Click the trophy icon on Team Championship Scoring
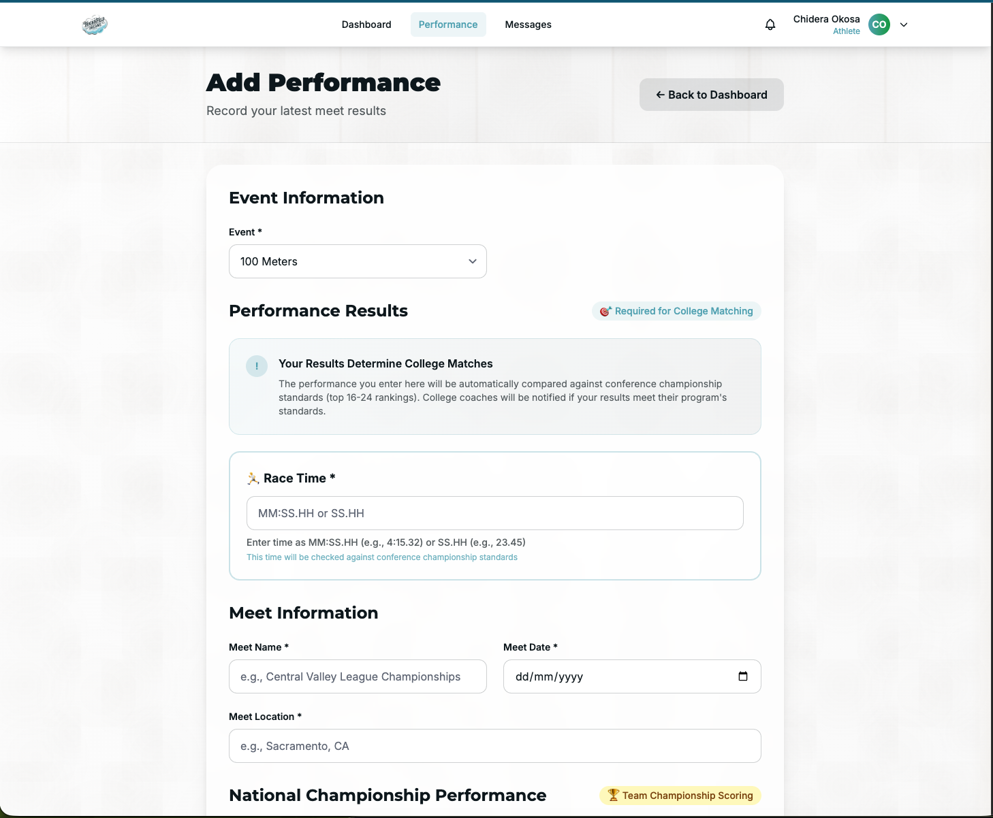The height and width of the screenshot is (818, 993). click(x=612, y=795)
